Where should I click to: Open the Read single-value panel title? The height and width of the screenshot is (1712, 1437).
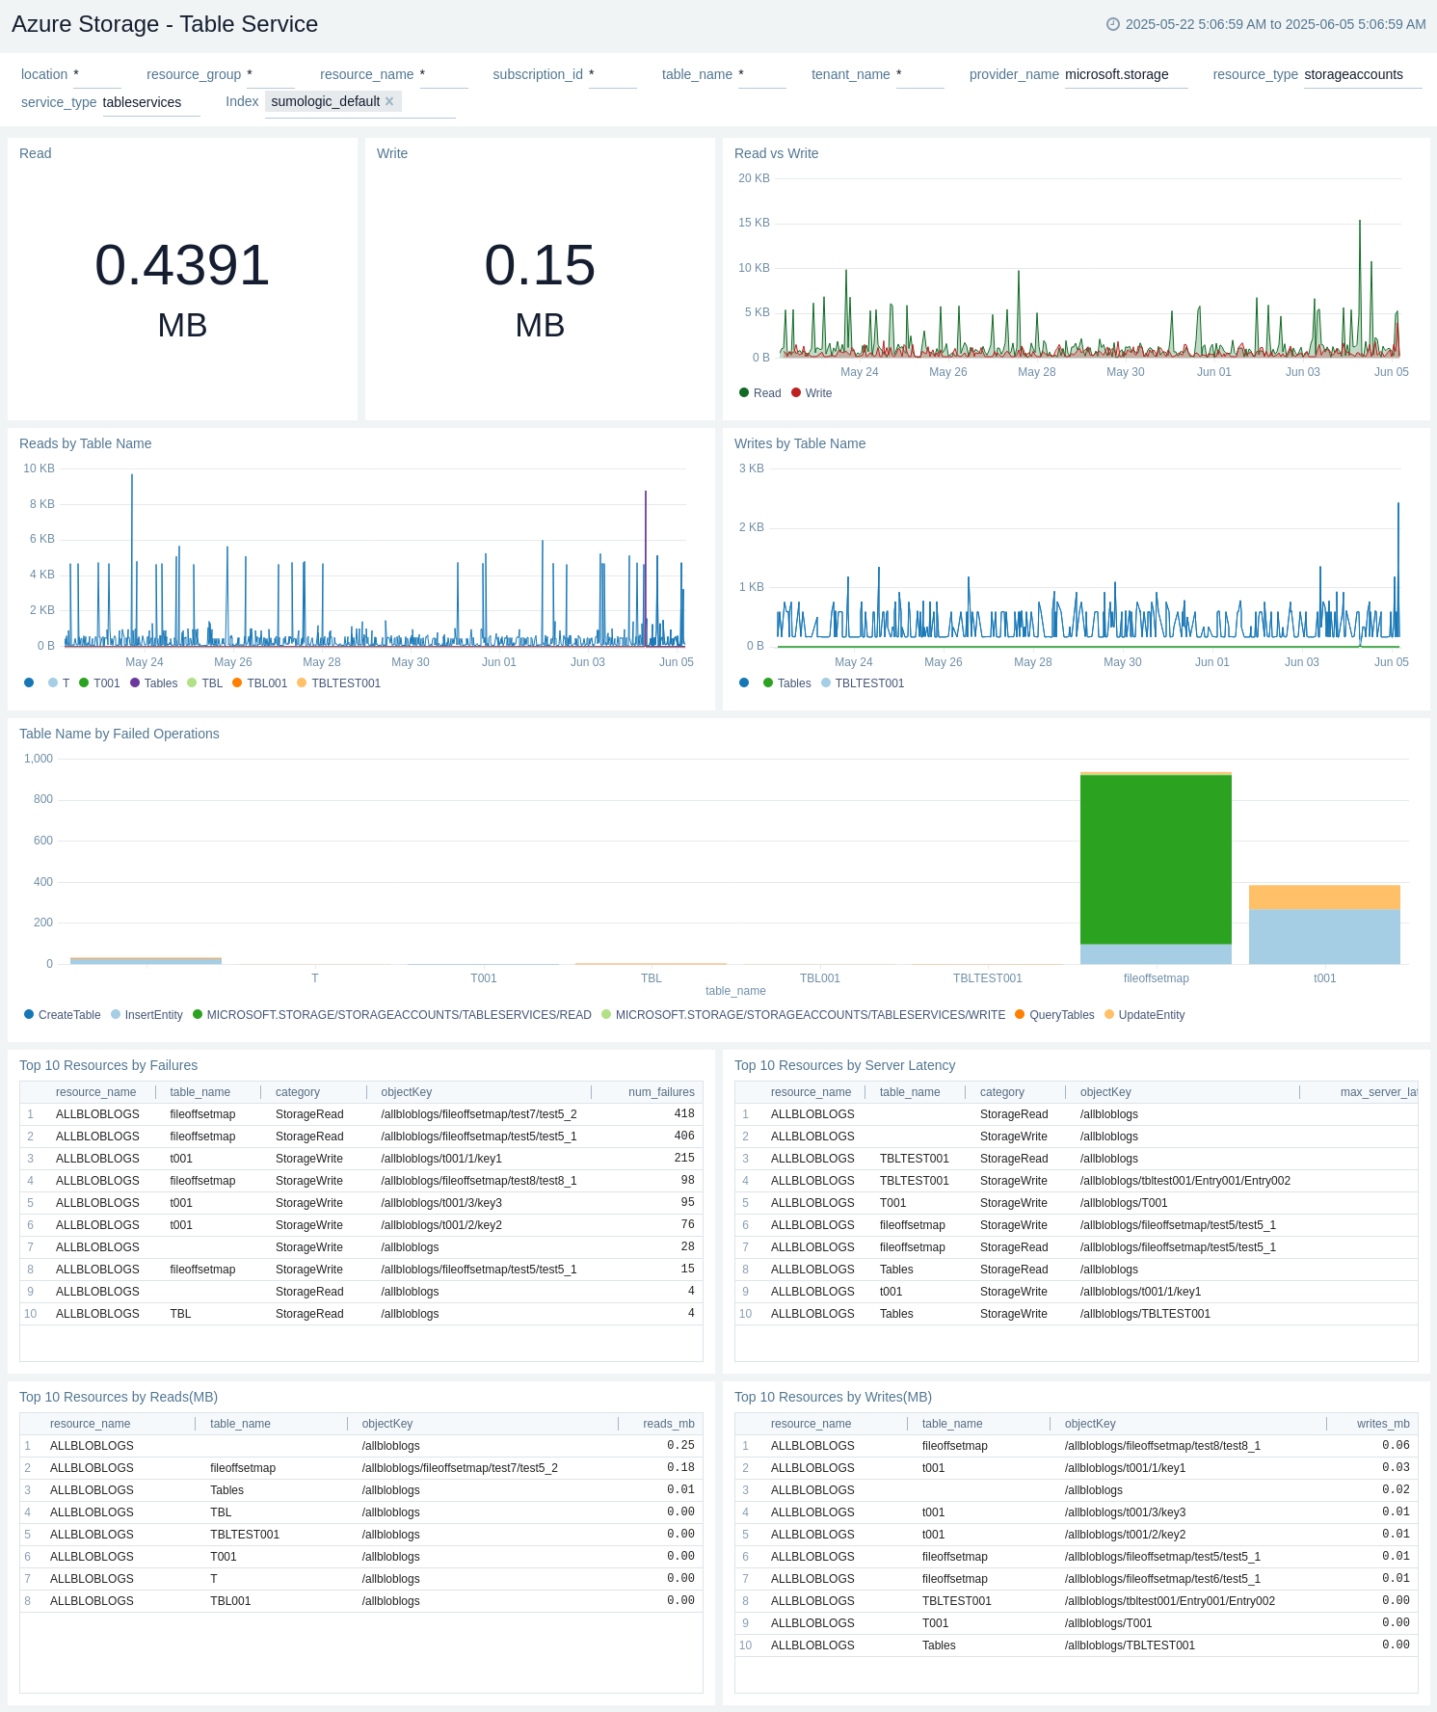(36, 153)
